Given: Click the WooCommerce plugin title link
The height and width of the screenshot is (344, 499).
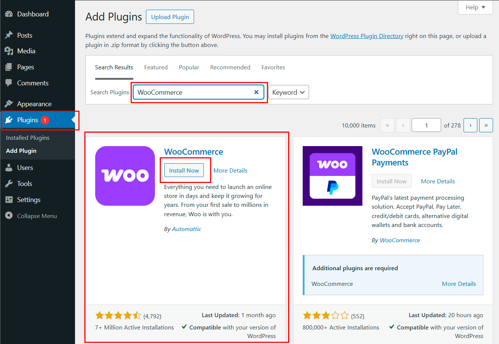Looking at the screenshot, I should pos(194,152).
